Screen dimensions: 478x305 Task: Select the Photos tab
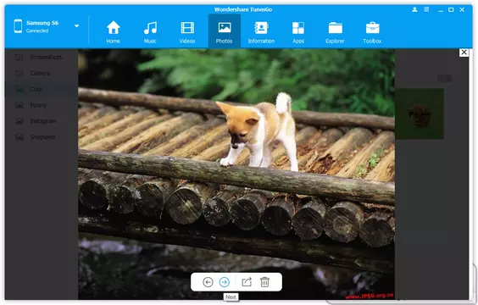[225, 31]
